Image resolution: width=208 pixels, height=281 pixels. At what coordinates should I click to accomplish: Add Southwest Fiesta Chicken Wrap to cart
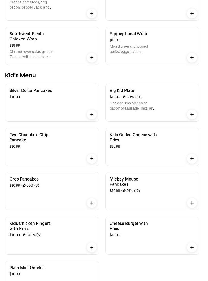point(92,58)
